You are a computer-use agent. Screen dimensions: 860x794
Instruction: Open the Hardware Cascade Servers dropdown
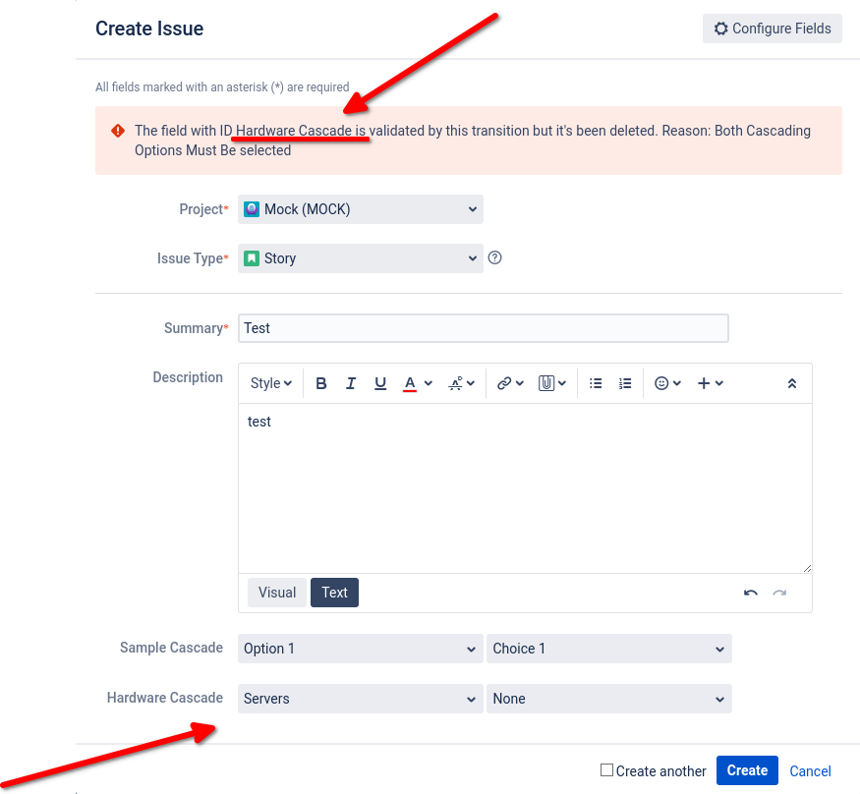(360, 698)
